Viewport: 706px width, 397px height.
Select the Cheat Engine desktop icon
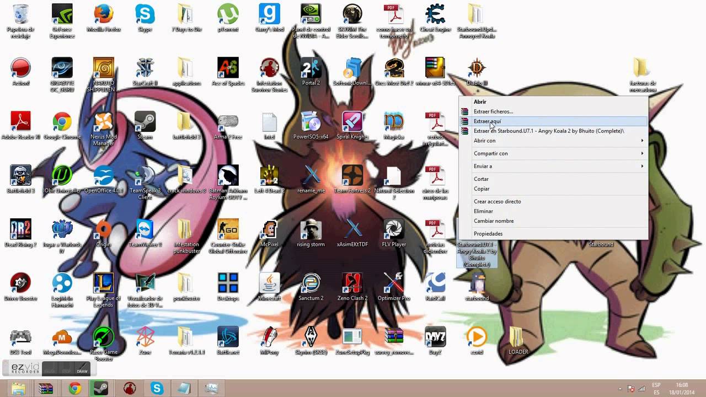435,18
